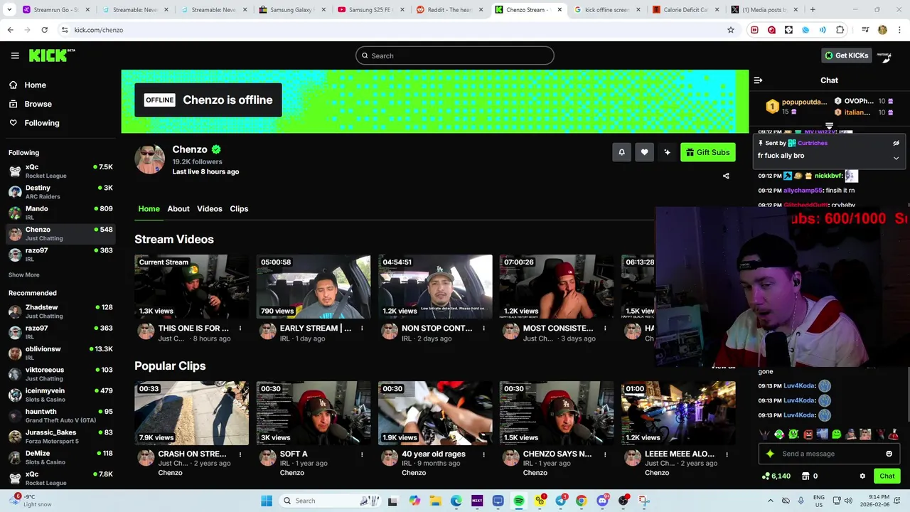Open browser extensions puzzle icon
This screenshot has width=910, height=512.
click(x=840, y=30)
